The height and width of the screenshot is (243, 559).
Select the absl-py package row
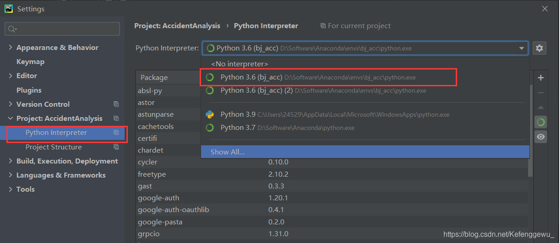(168, 91)
